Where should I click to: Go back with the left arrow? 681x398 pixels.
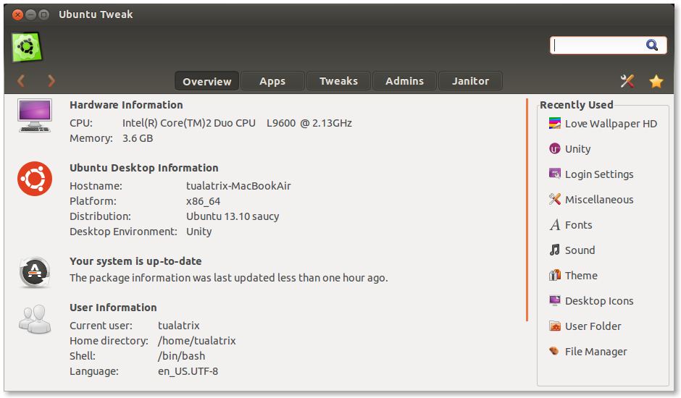[21, 81]
